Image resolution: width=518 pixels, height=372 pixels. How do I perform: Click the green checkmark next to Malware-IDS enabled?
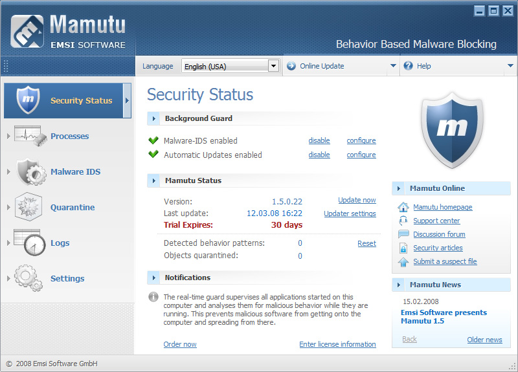153,140
